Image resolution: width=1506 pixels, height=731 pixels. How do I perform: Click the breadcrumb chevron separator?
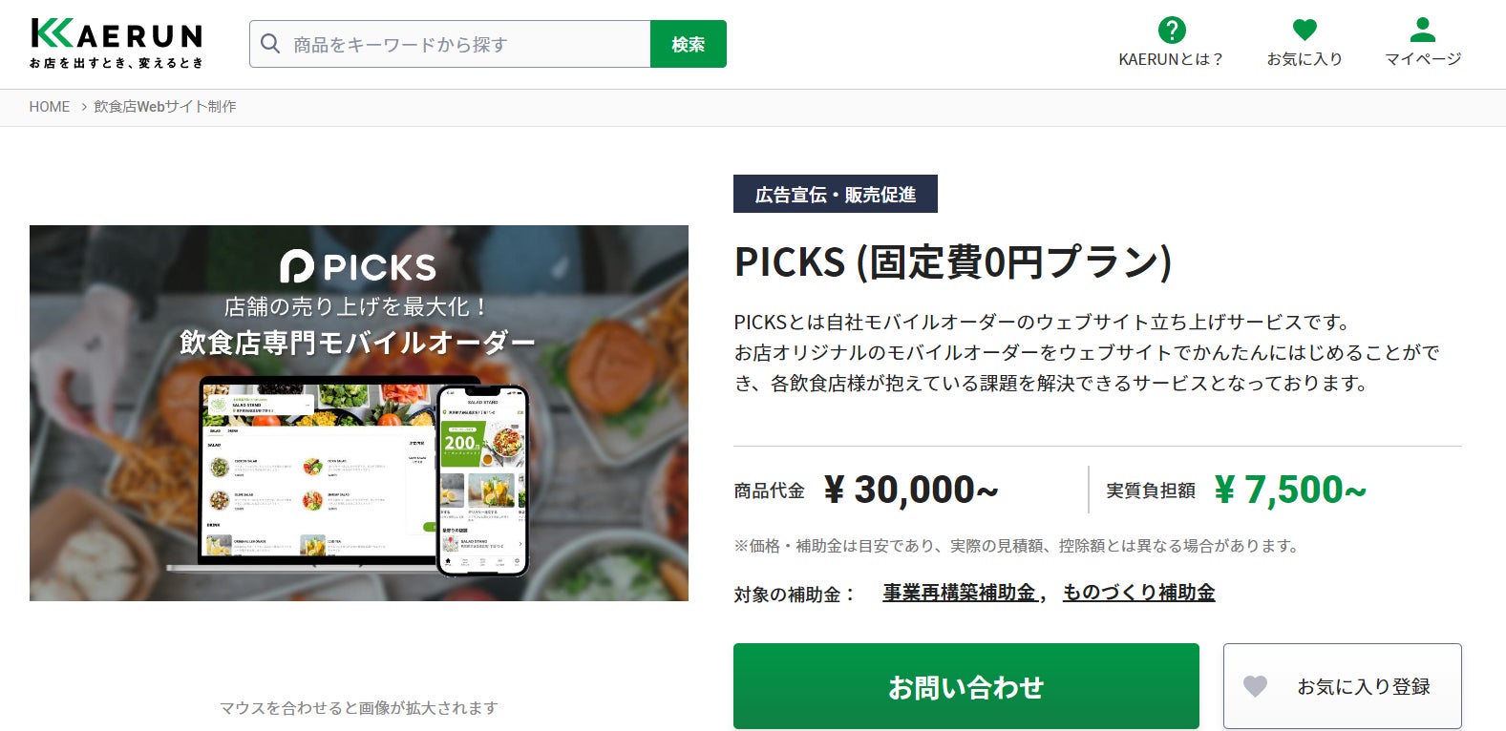pos(84,107)
